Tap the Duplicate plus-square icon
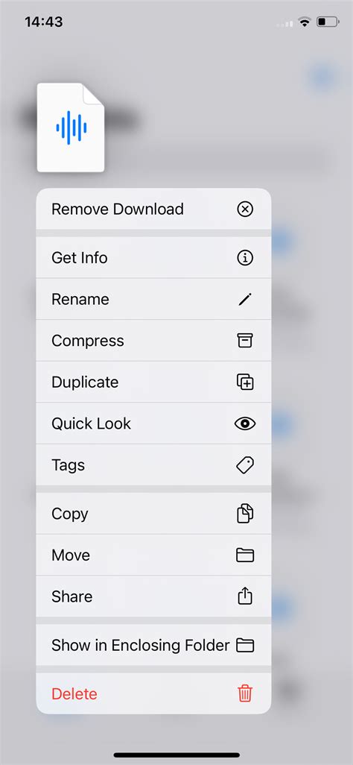This screenshot has height=765, width=353. 245,382
